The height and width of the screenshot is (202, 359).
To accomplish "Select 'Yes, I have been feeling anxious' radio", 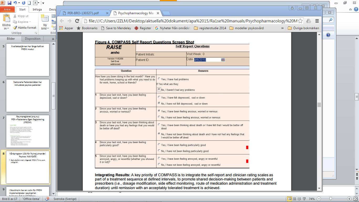I will coord(159,111).
